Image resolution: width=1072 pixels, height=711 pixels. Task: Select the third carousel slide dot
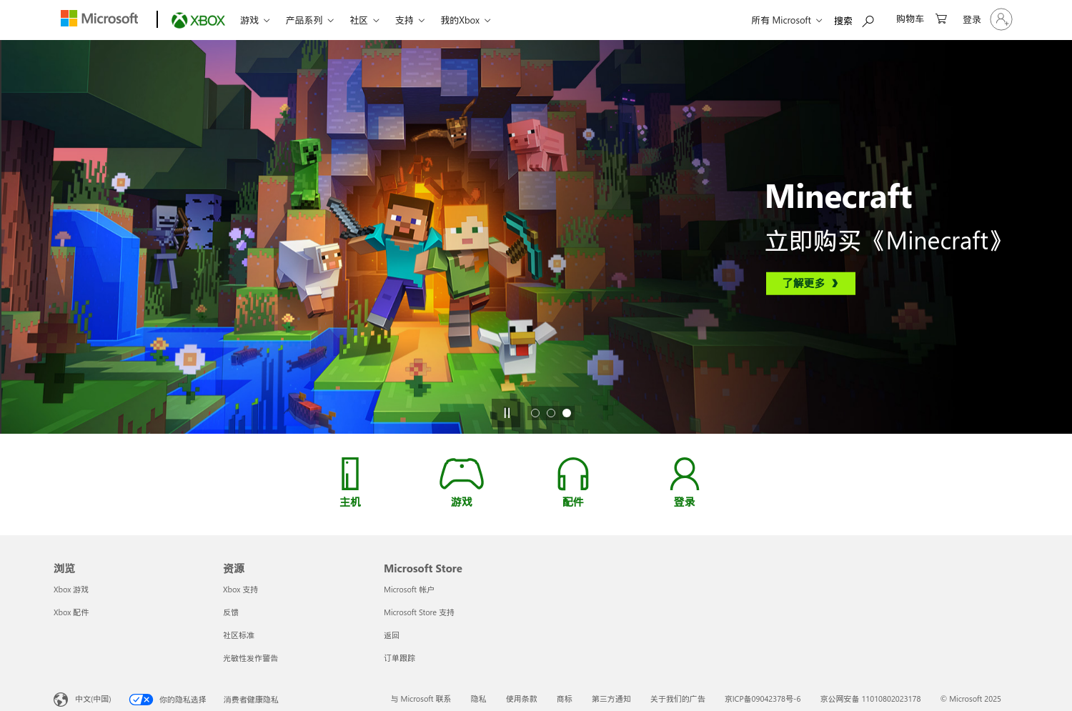[567, 413]
